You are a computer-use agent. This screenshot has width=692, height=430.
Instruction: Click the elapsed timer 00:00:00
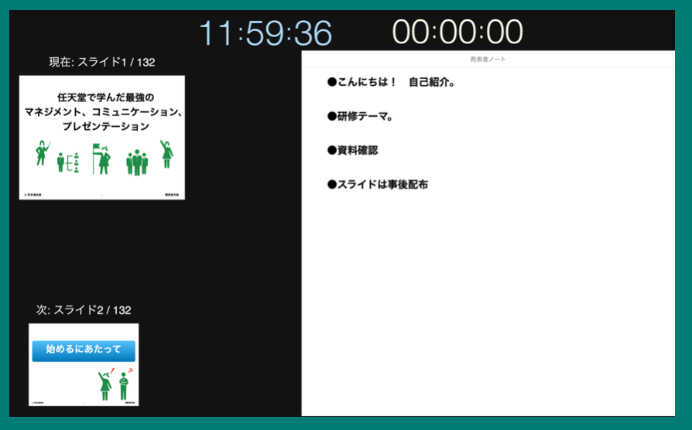(457, 32)
